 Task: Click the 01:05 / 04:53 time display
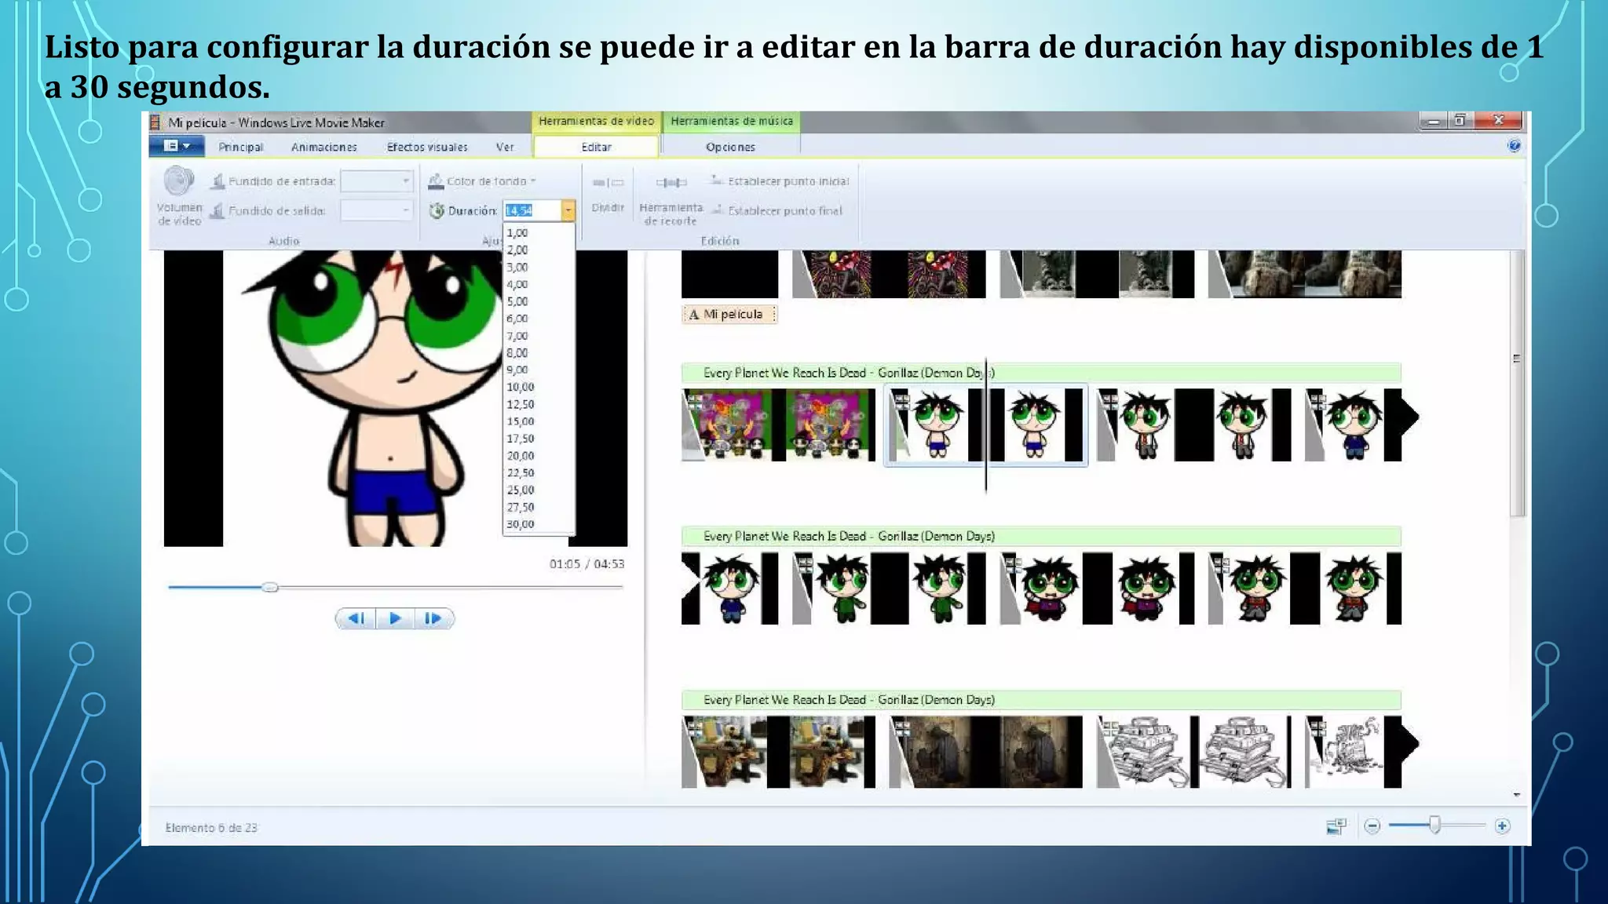587,563
